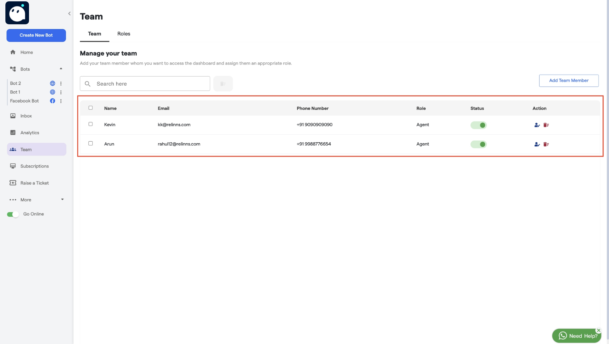Click the Analytics chart icon

click(x=13, y=133)
